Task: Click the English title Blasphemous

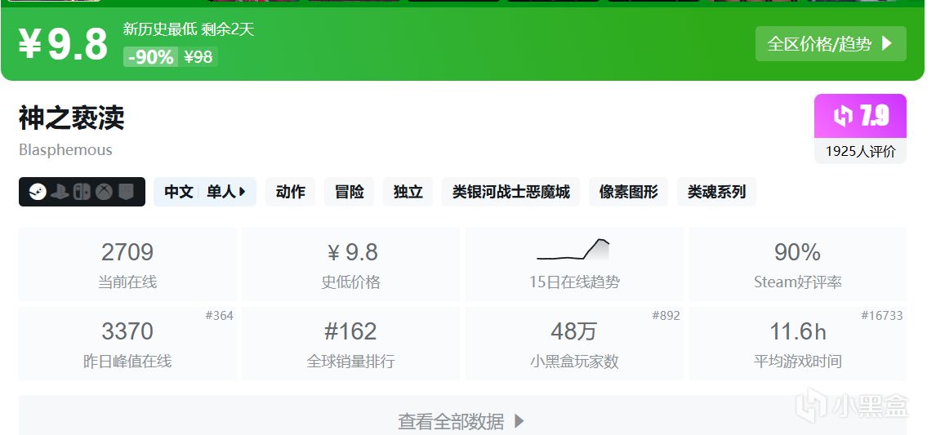Action: tap(65, 150)
